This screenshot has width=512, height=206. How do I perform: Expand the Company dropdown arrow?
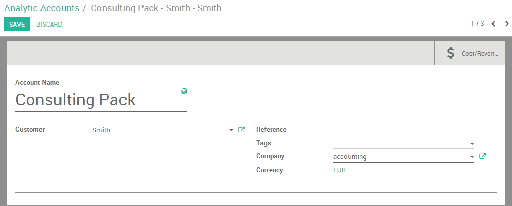point(472,157)
